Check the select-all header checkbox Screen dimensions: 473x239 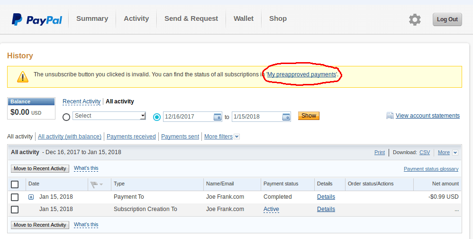pos(15,184)
